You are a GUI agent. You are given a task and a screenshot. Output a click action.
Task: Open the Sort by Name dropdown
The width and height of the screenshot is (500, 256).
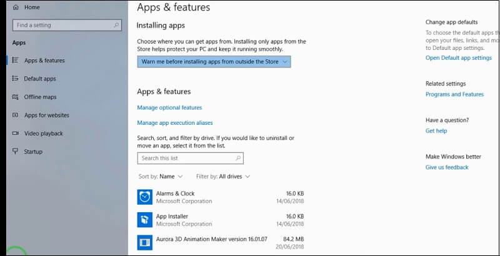(x=161, y=177)
